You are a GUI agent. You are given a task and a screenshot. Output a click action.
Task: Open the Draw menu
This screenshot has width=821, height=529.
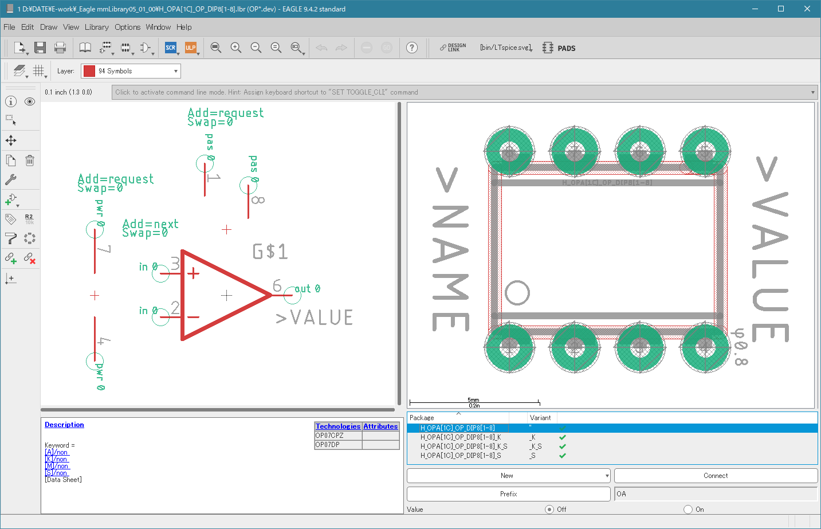point(49,27)
